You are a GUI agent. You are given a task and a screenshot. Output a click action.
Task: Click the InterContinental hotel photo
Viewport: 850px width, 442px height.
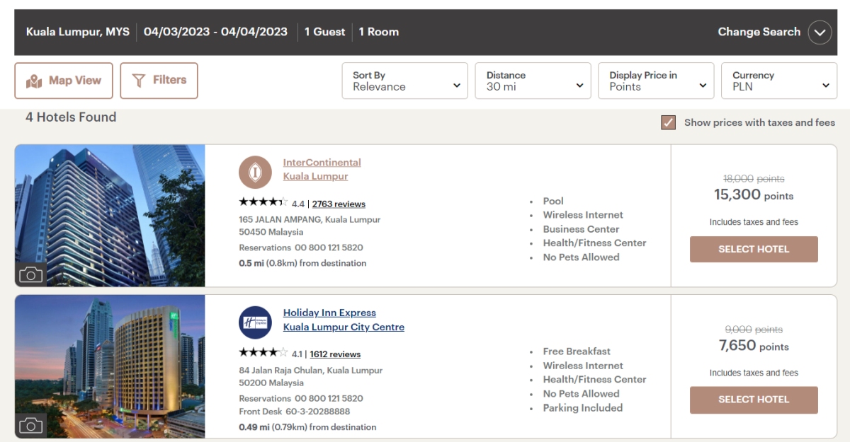pos(110,216)
